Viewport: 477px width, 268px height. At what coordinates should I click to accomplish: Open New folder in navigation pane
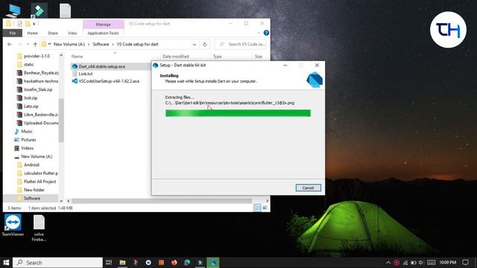tap(34, 190)
